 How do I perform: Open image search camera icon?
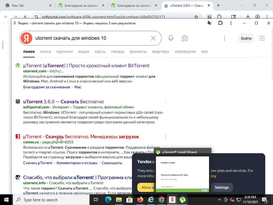click(184, 38)
